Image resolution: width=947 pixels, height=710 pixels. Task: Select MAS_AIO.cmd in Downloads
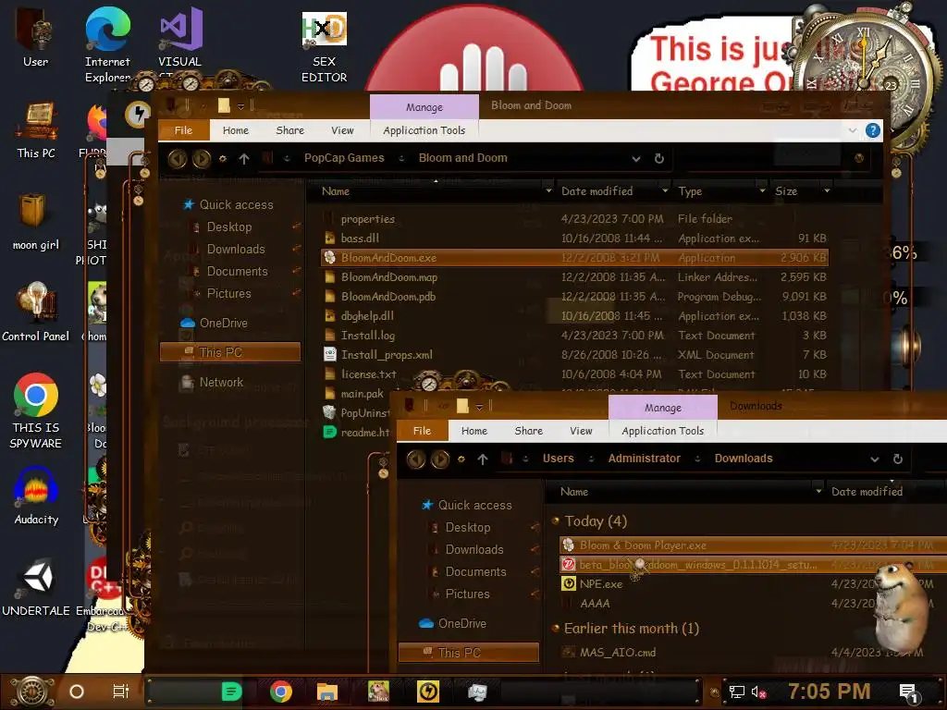click(x=753, y=652)
